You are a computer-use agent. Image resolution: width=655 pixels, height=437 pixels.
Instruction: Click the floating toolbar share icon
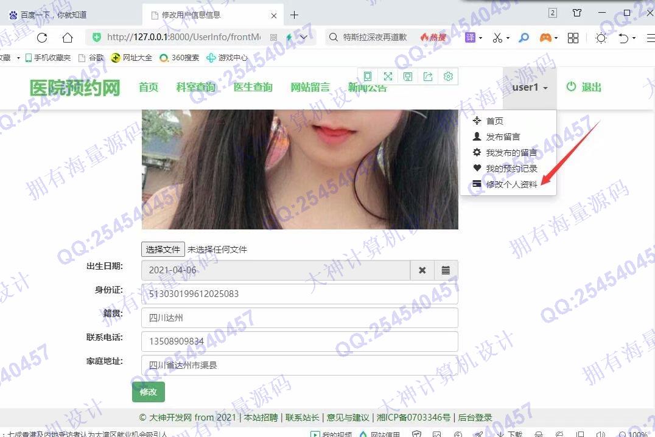coord(428,77)
